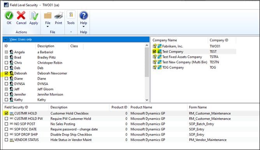Click the Fabrikam, Inc. company icon

(x=159, y=46)
